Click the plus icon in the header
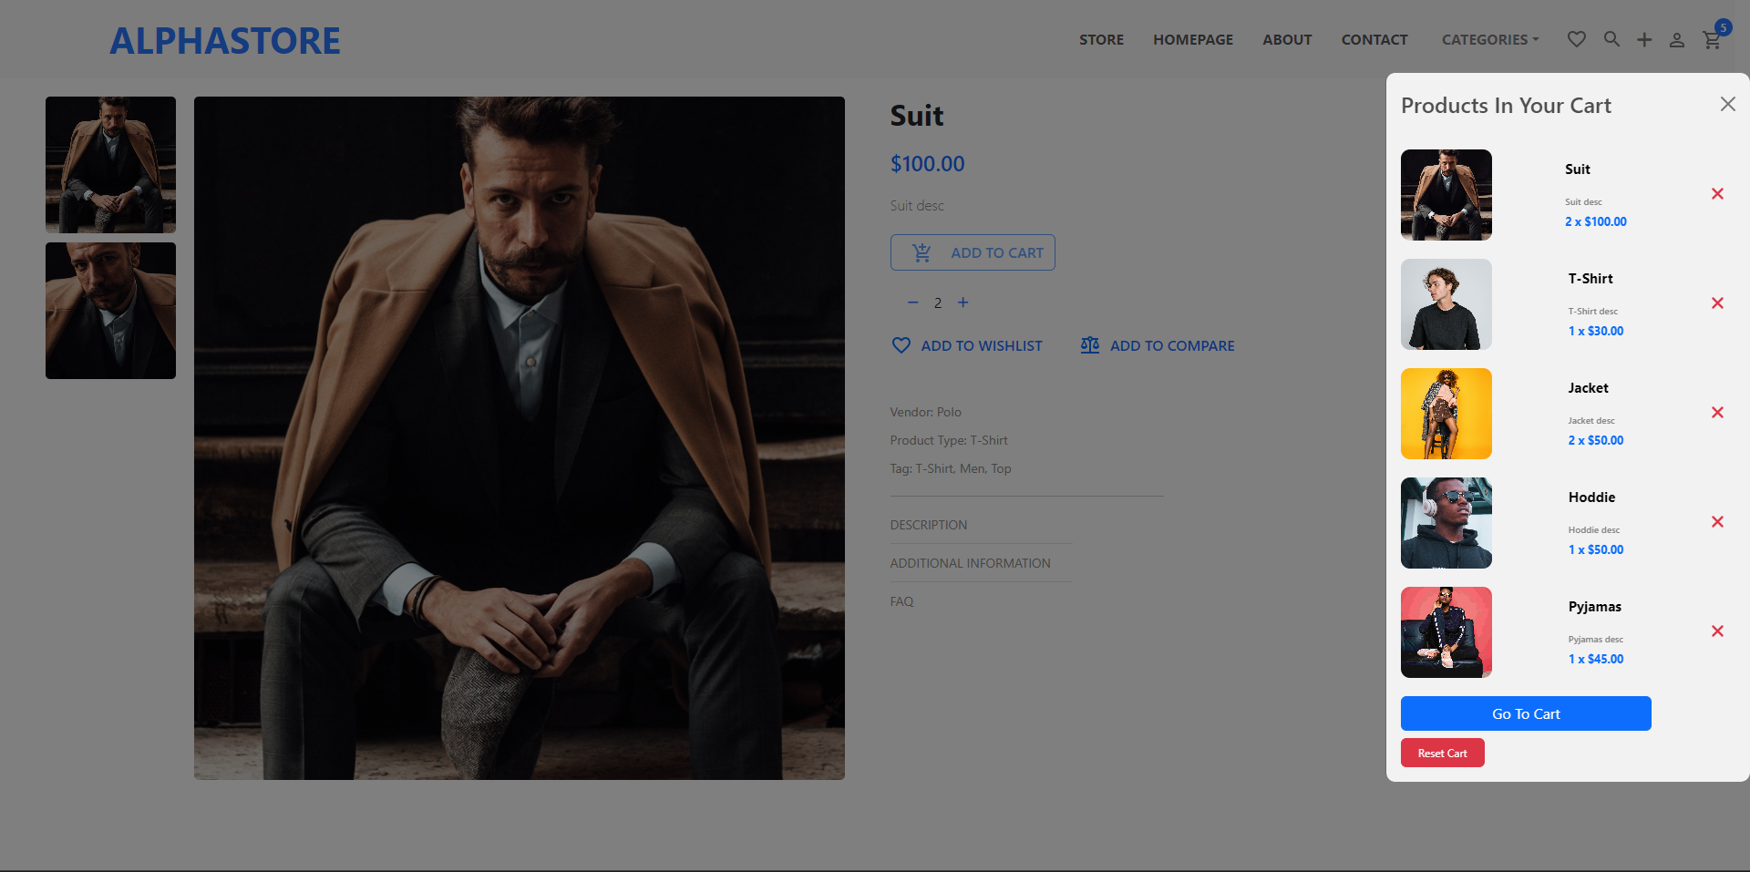The image size is (1750, 872). point(1644,39)
